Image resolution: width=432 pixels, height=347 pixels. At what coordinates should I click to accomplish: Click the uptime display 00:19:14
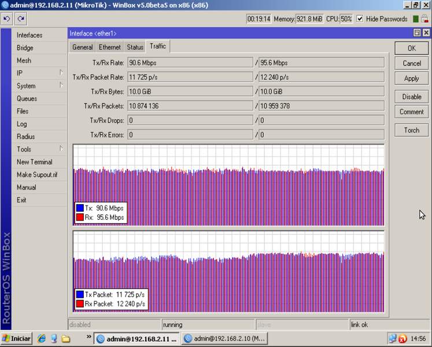click(259, 19)
